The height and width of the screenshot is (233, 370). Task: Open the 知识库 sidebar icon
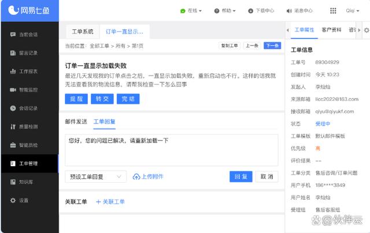pos(13,182)
